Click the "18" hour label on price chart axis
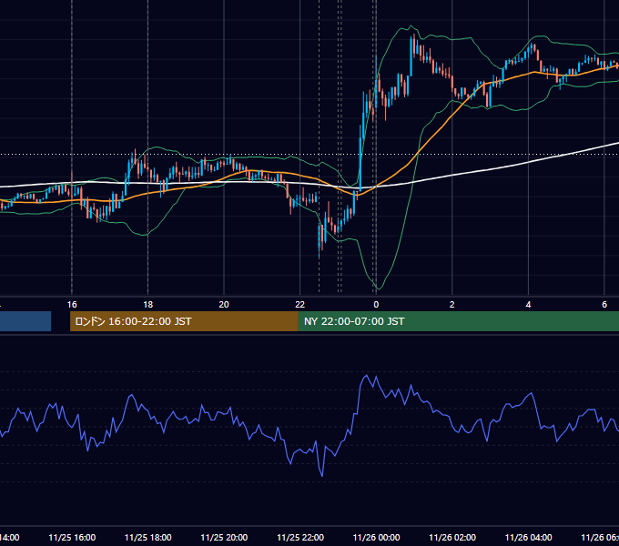This screenshot has height=546, width=619. point(148,305)
